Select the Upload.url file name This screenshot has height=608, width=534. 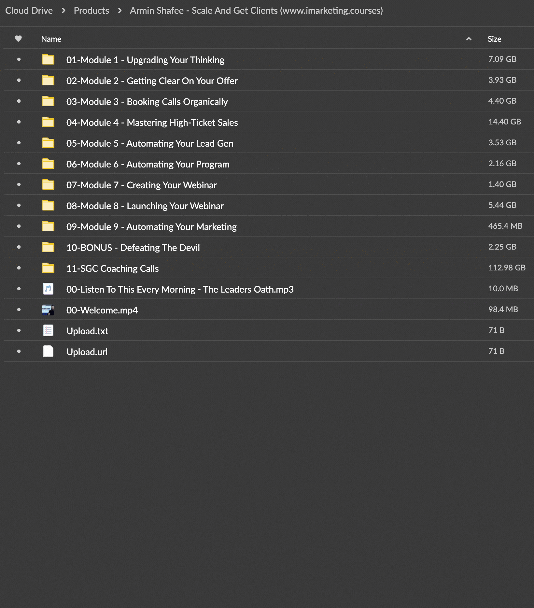pyautogui.click(x=87, y=352)
